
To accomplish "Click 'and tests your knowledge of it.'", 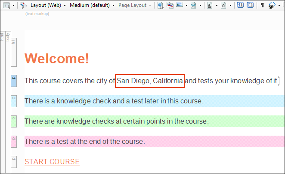I will click(x=232, y=81).
